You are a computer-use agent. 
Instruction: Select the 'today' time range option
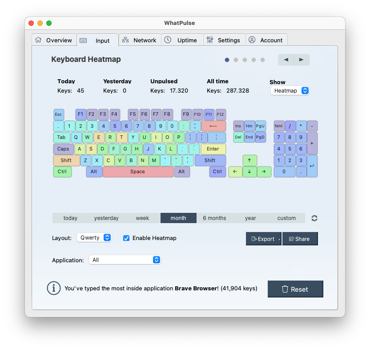[70, 218]
